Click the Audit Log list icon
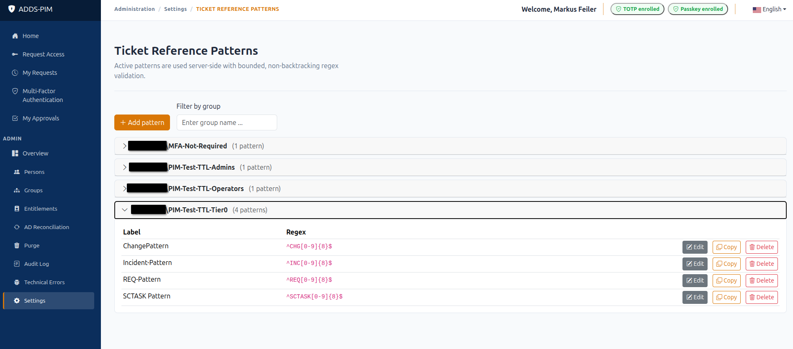Viewport: 793px width, 349px height. tap(17, 264)
